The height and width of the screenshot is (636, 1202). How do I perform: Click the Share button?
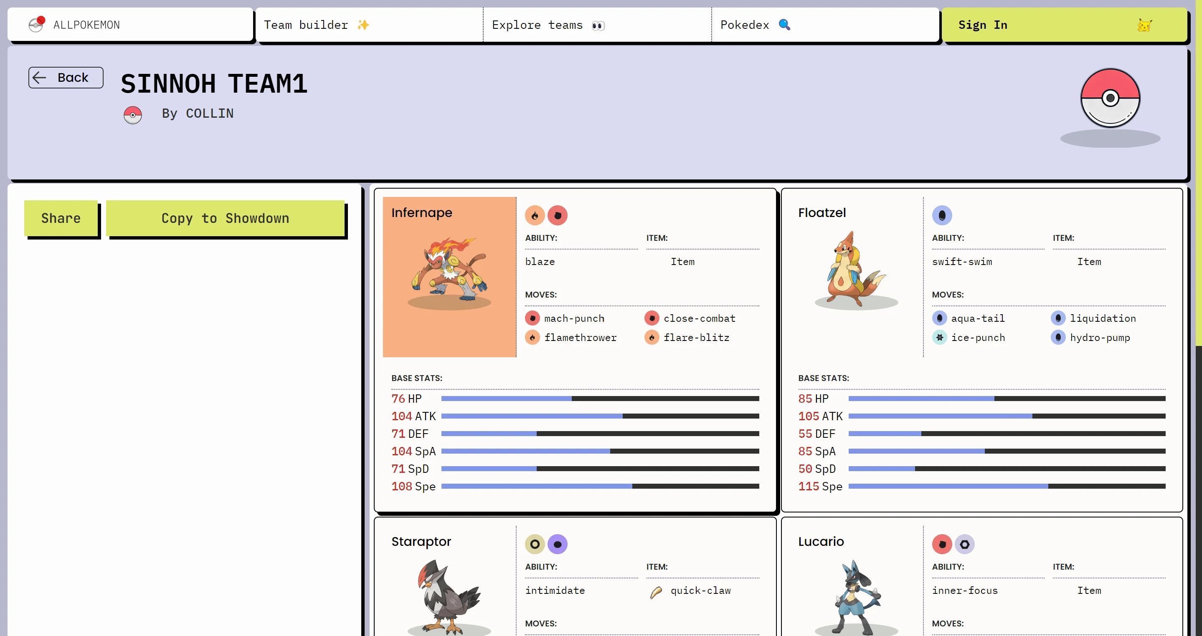(x=61, y=217)
